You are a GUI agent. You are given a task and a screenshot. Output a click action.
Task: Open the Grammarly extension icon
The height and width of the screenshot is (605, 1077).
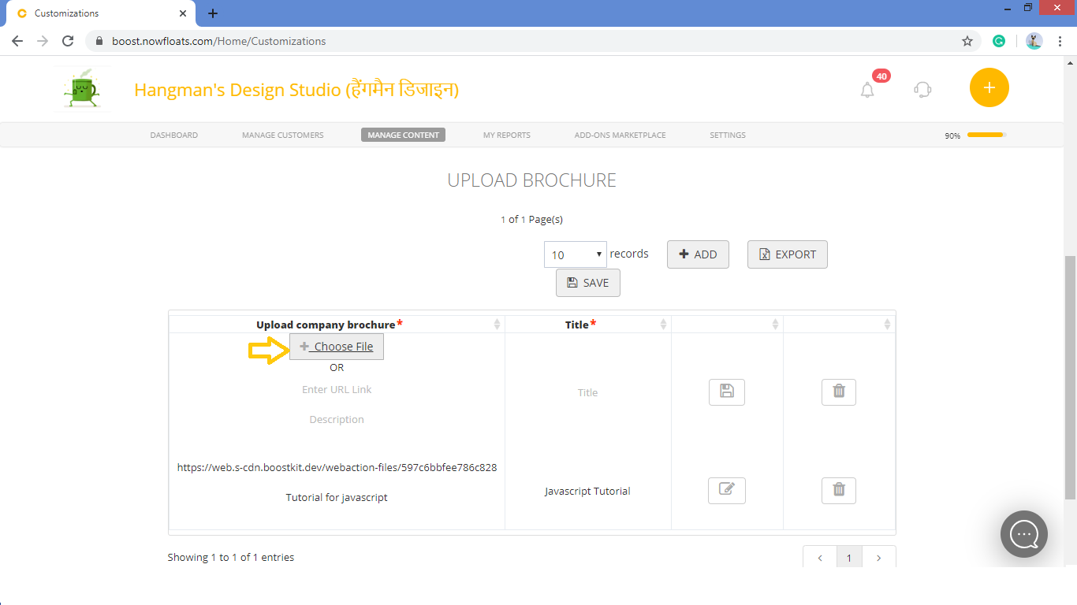pos(999,41)
